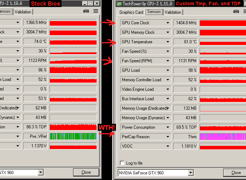246x180 pixels.
Task: Click Close button in GPU-Z 1.11.0 window
Action: (x=235, y=173)
